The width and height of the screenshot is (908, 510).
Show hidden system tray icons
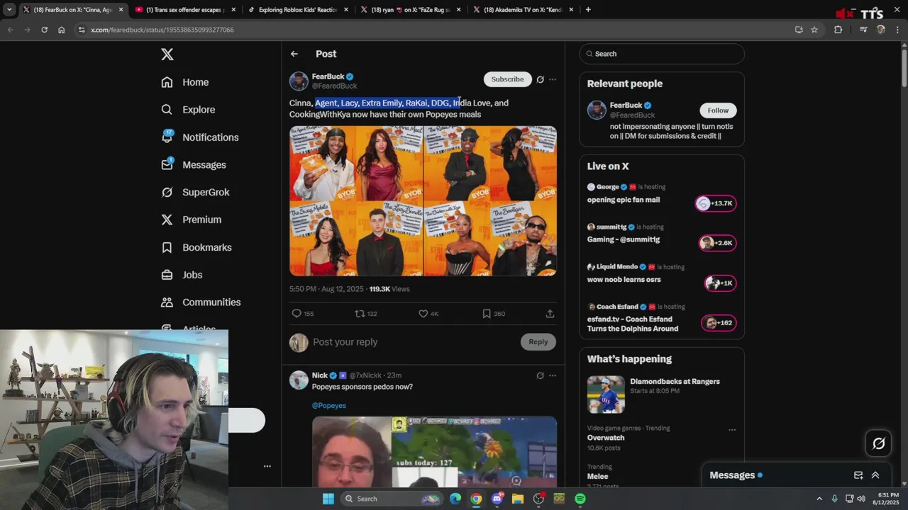[819, 499]
